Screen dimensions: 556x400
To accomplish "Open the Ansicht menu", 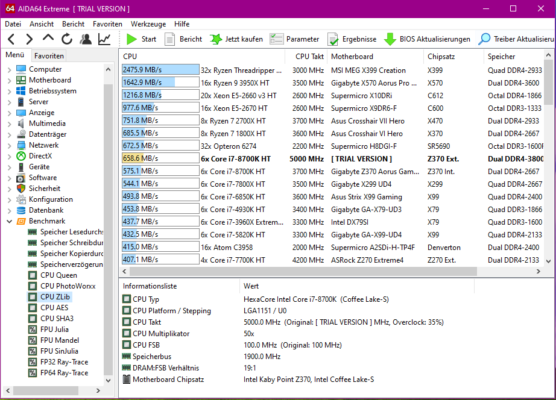I will pyautogui.click(x=42, y=23).
